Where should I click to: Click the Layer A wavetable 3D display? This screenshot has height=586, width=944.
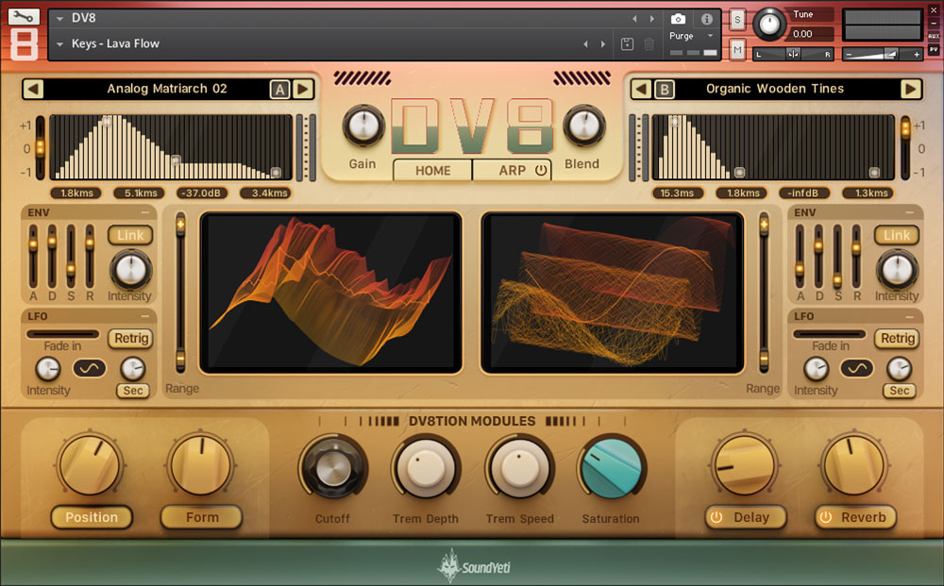(x=330, y=293)
